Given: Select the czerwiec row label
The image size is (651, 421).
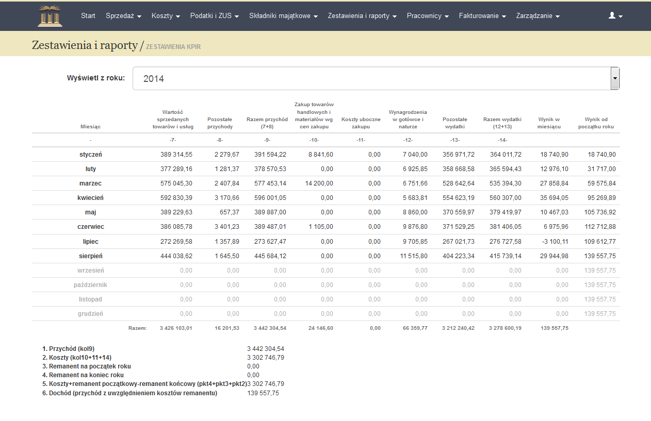Looking at the screenshot, I should coord(91,227).
